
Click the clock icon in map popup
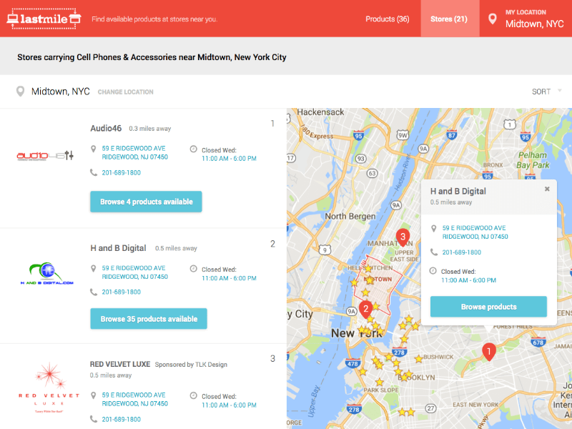[433, 271]
